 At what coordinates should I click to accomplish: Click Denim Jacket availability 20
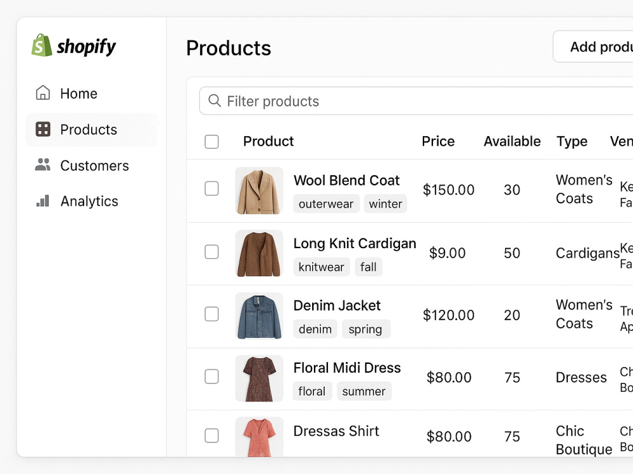pyautogui.click(x=512, y=315)
